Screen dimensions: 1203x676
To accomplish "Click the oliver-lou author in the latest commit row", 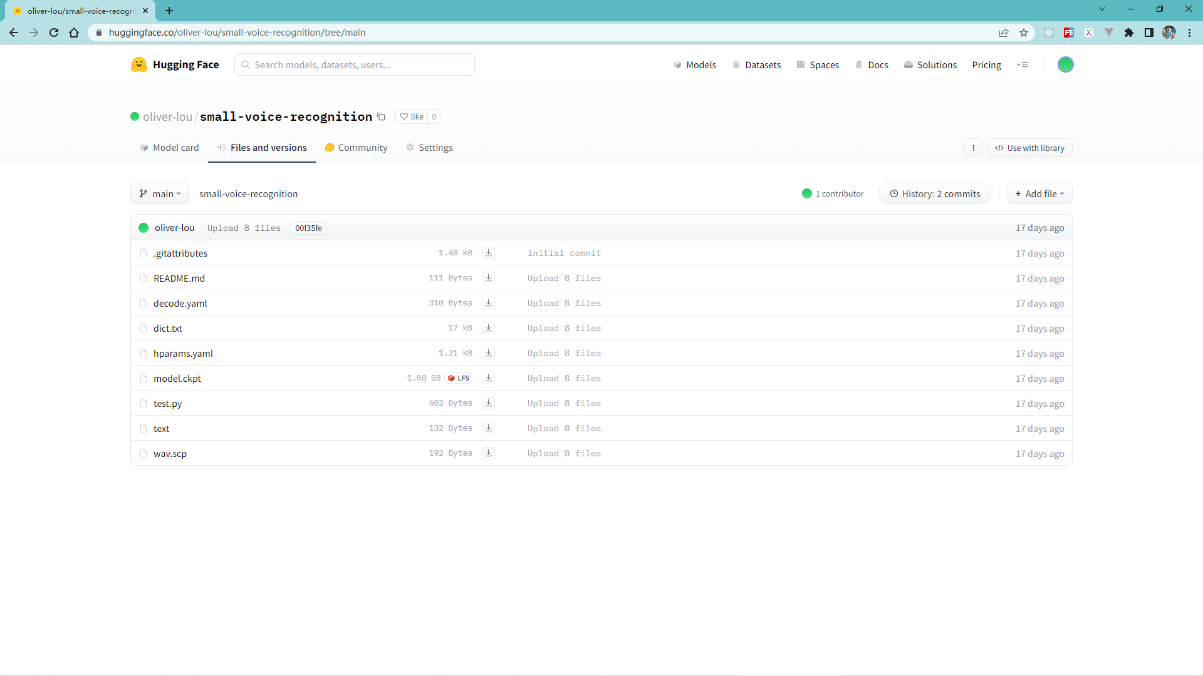I will click(174, 228).
